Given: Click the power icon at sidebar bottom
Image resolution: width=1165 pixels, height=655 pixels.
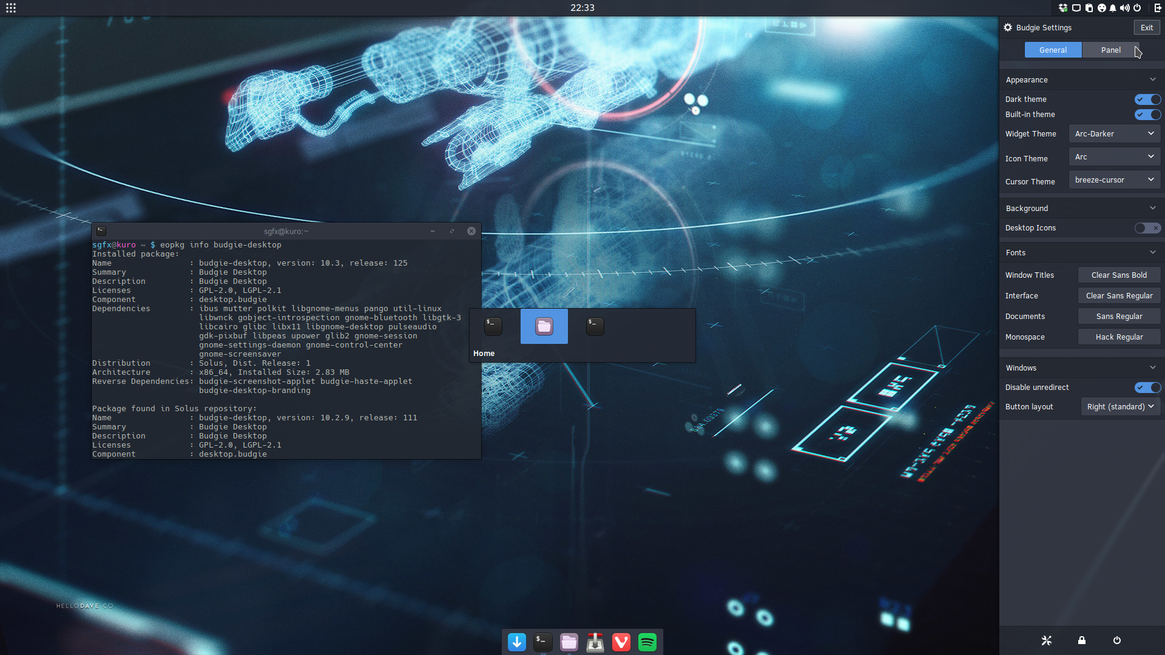Looking at the screenshot, I should pyautogui.click(x=1117, y=640).
